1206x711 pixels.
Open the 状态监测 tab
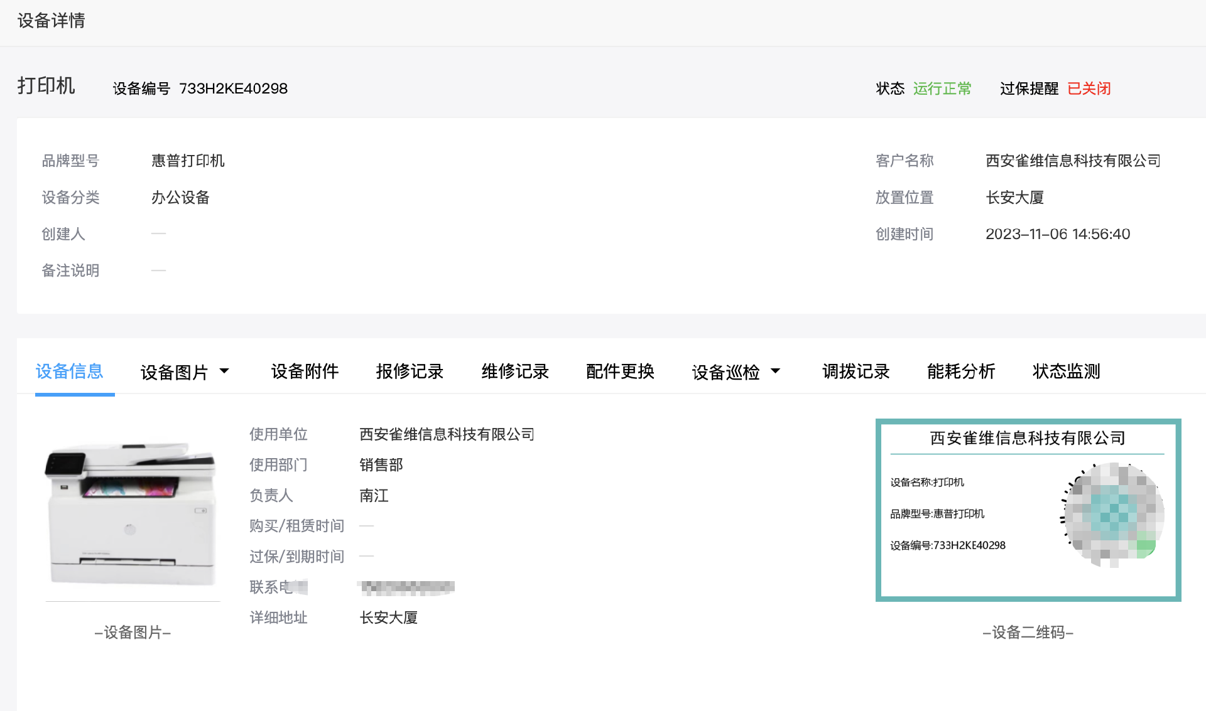point(1066,372)
